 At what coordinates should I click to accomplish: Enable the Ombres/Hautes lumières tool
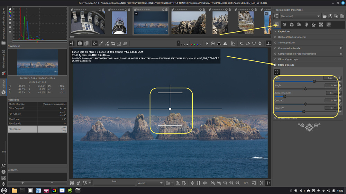pos(275,37)
